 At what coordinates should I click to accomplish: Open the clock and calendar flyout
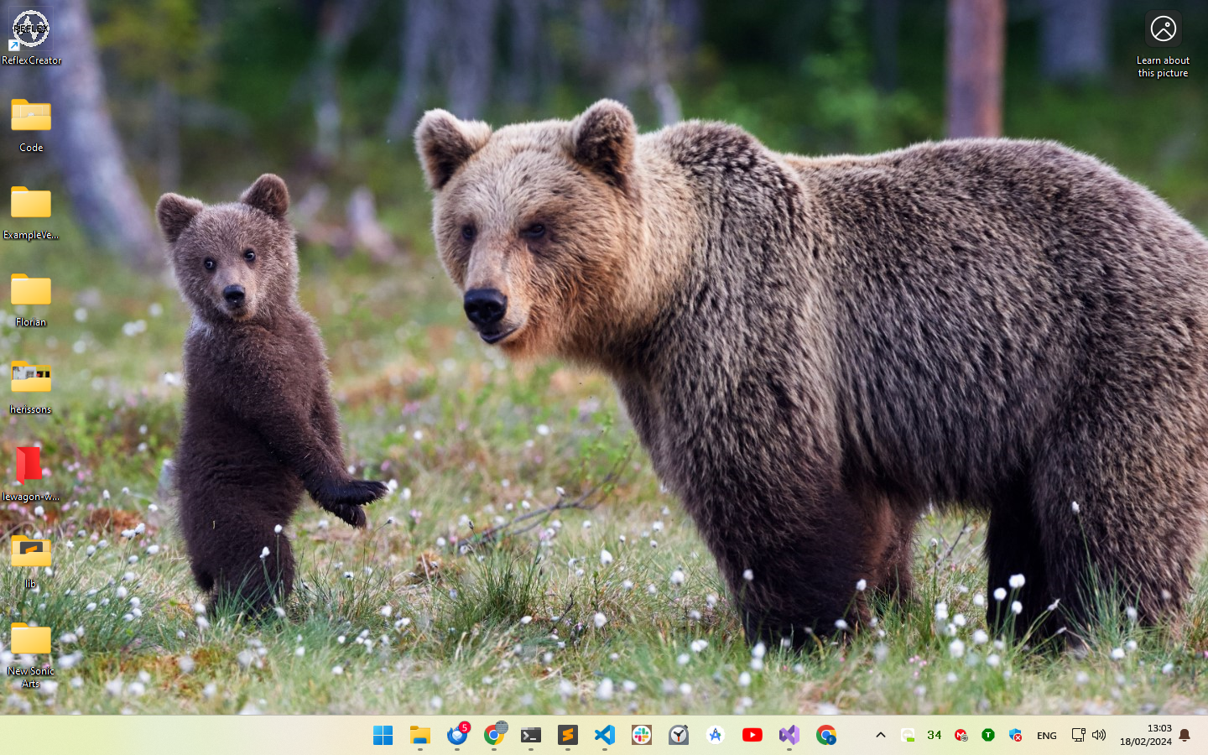point(1146,735)
